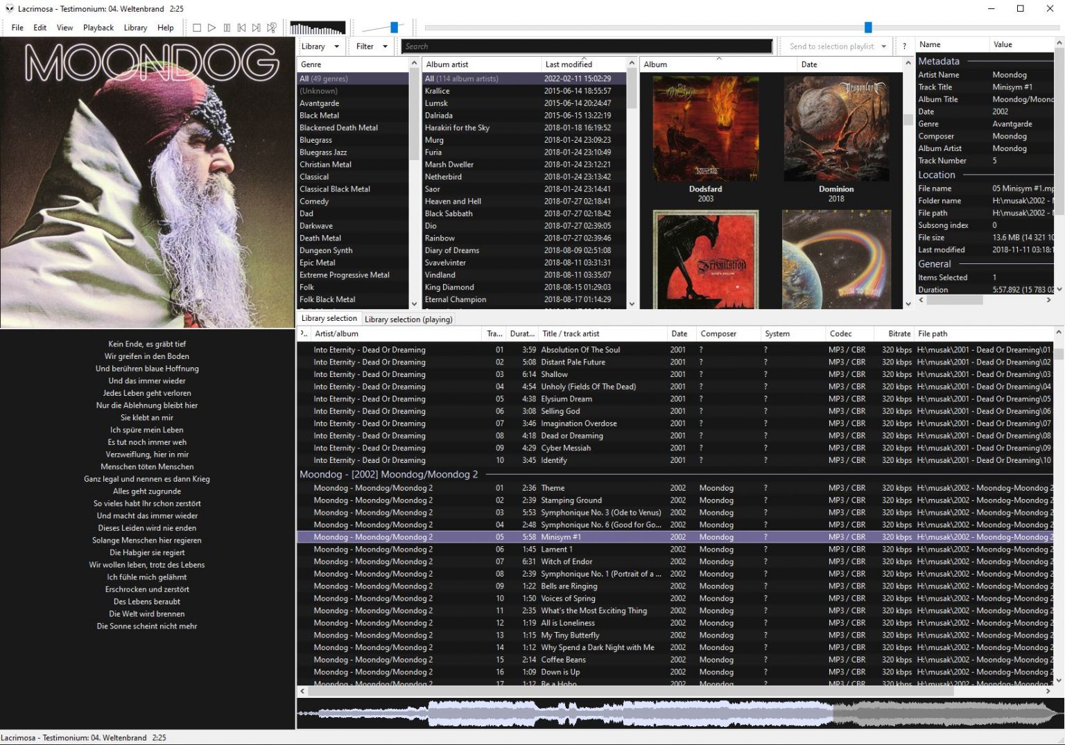Open the help question mark icon
Viewport: 1065px width, 745px height.
point(904,46)
